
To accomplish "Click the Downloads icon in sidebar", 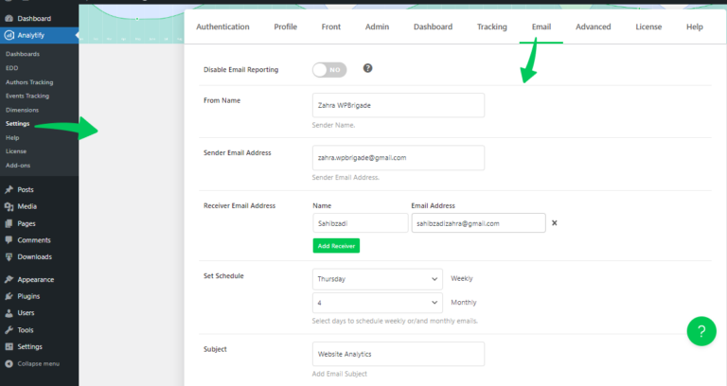I will (9, 256).
